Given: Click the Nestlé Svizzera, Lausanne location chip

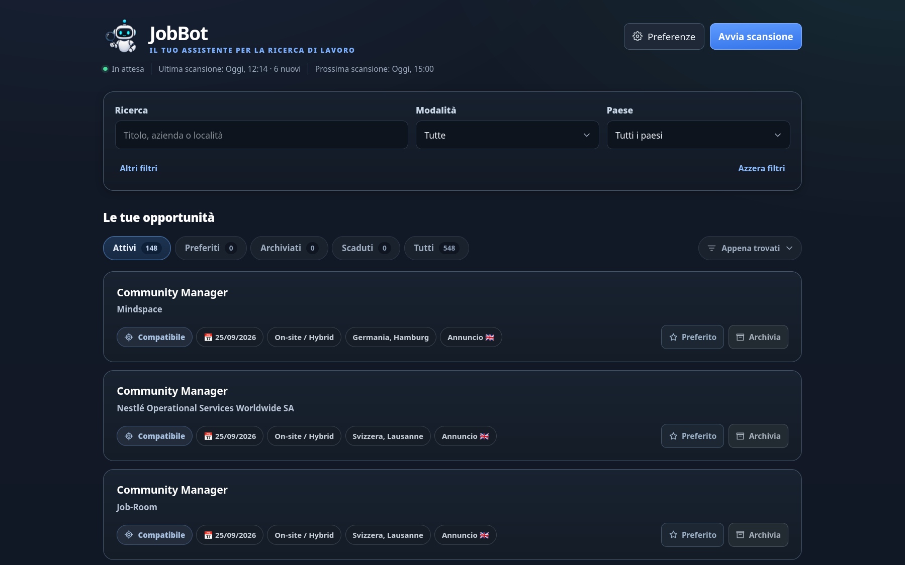Looking at the screenshot, I should [x=388, y=436].
